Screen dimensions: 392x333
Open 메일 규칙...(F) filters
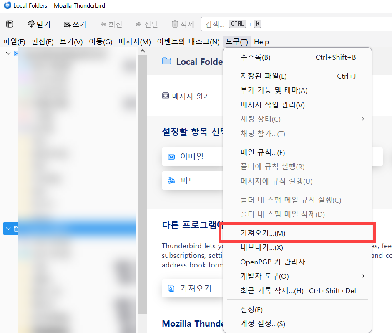click(x=297, y=153)
